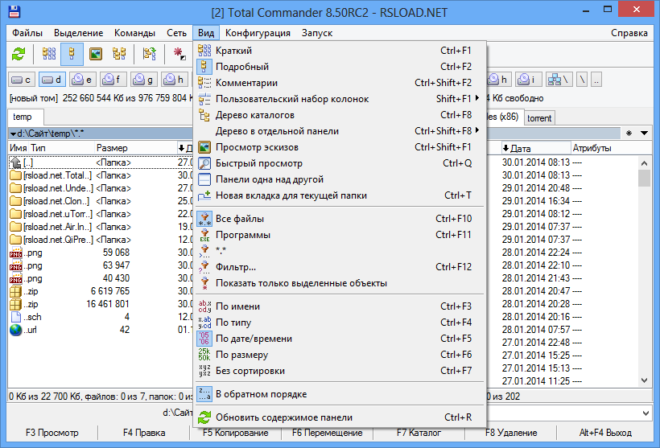Click the *.* custom filter menu item
This screenshot has height=448, width=660.
tap(340, 251)
